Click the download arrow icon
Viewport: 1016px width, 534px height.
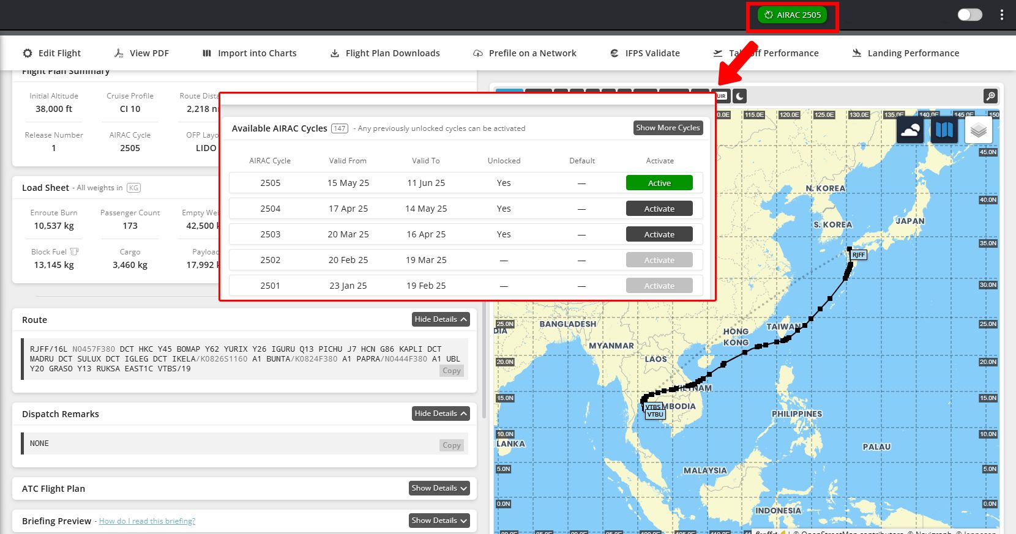(x=335, y=53)
